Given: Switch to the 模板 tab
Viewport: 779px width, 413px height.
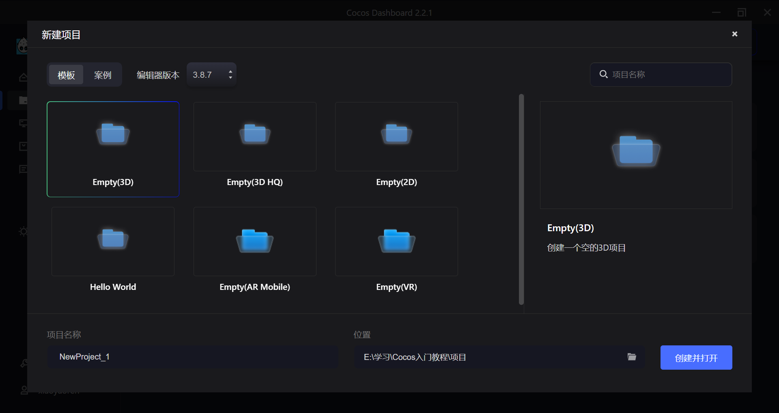Looking at the screenshot, I should pos(66,75).
